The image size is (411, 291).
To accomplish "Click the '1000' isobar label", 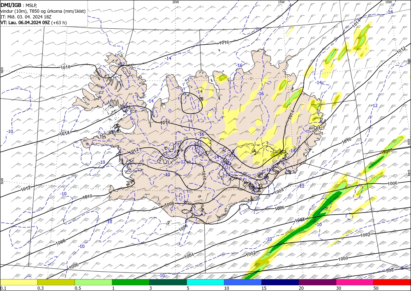I will pos(343,259).
